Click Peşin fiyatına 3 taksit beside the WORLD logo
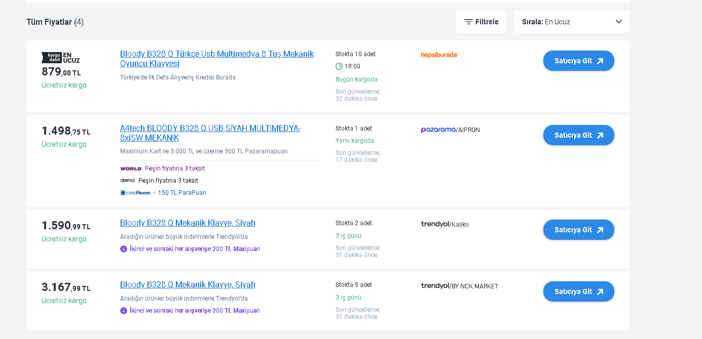This screenshot has height=339, width=702. (175, 168)
